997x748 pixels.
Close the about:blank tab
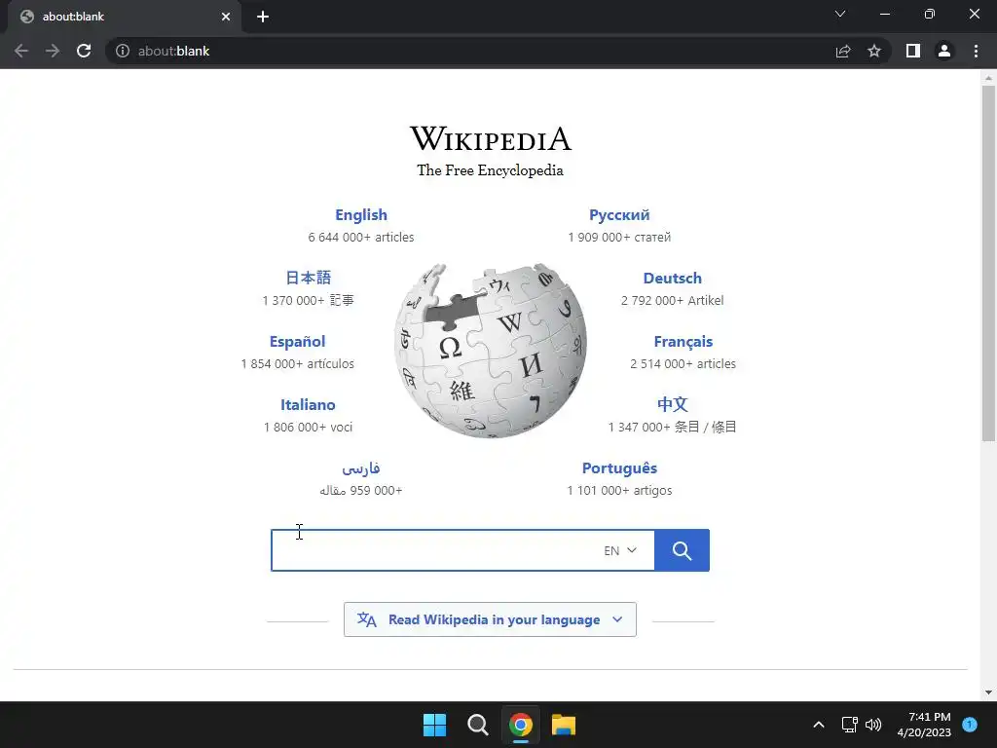226,17
